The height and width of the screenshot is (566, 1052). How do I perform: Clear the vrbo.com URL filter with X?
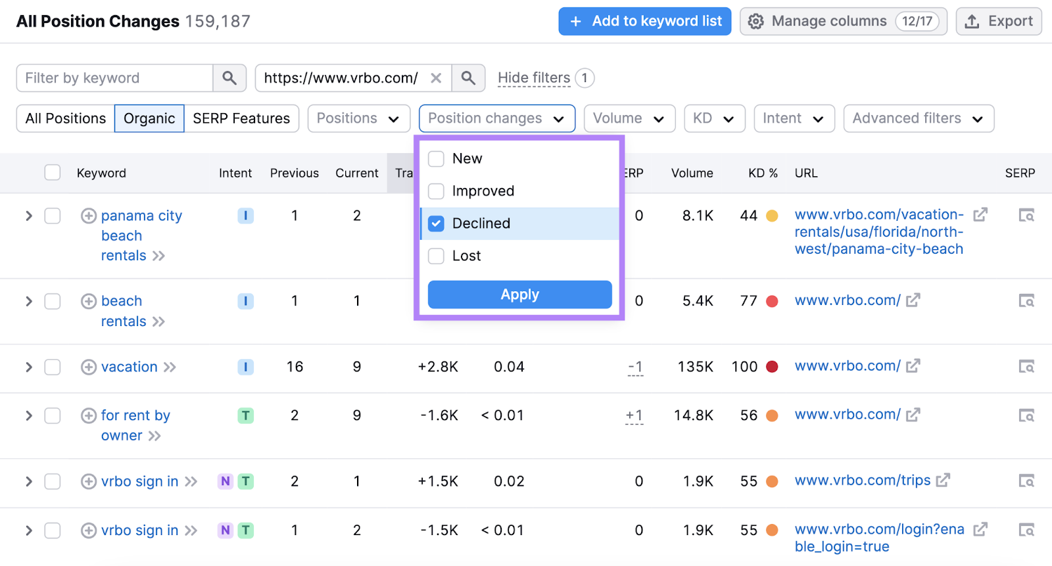click(435, 78)
